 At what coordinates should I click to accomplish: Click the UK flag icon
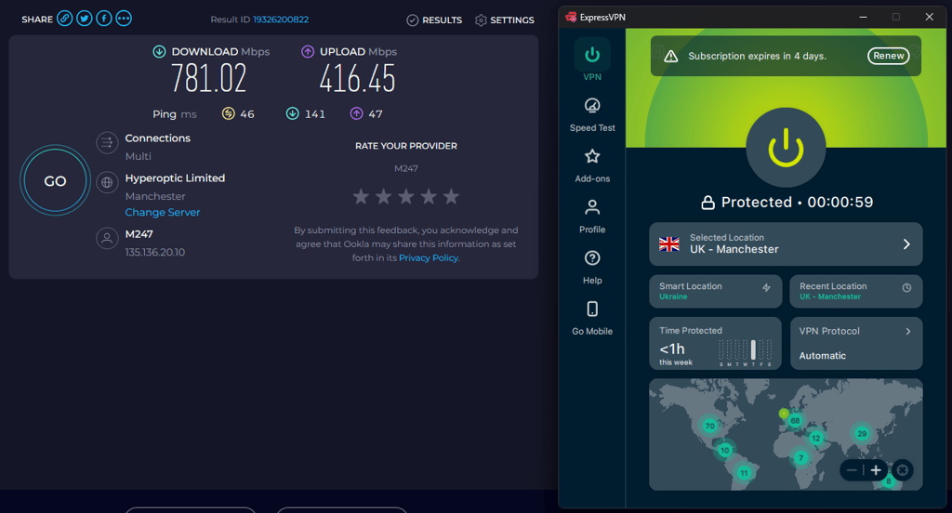(669, 244)
